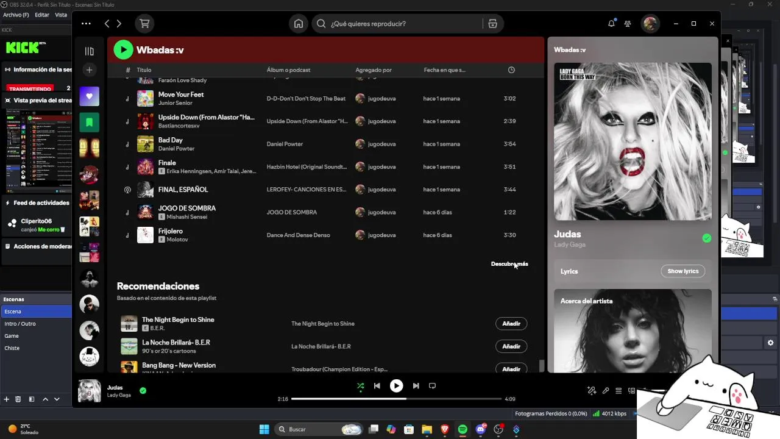Add Bang Bang - New Version
The image size is (780, 439).
[511, 368]
